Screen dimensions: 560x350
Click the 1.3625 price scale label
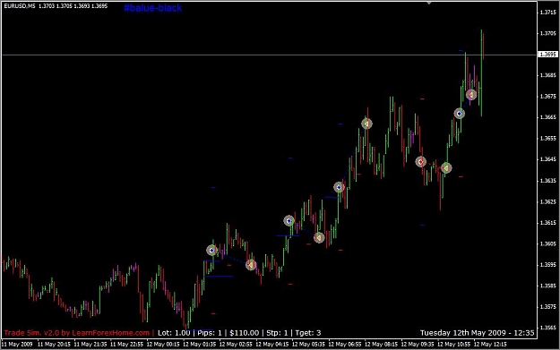coord(547,201)
